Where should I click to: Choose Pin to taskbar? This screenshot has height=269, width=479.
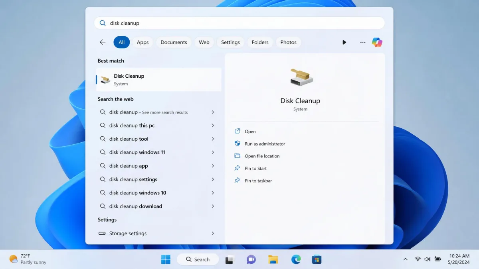258,181
